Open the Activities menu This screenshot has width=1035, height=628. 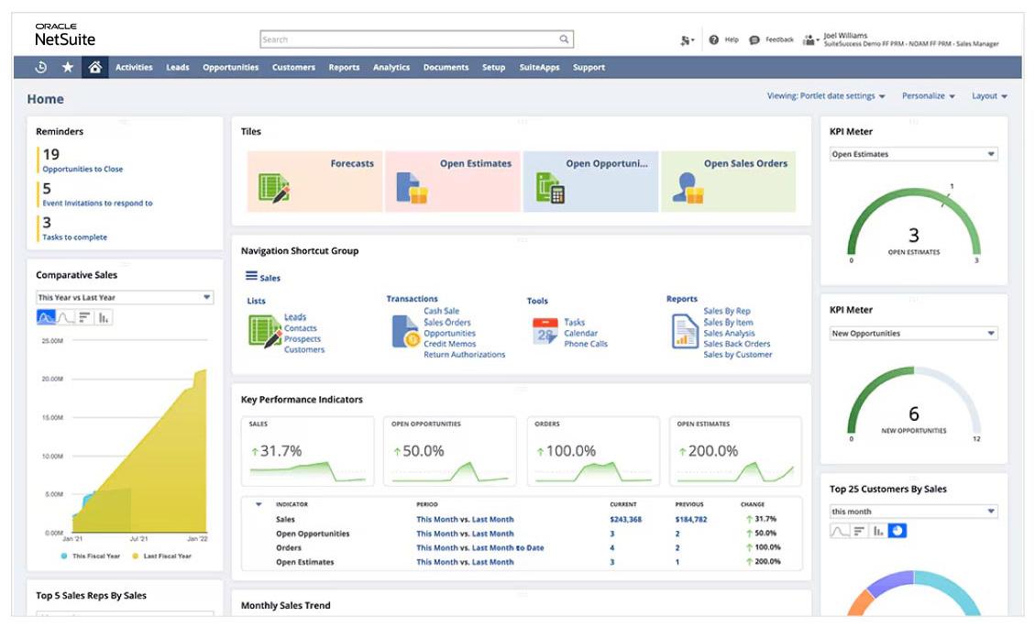click(134, 67)
